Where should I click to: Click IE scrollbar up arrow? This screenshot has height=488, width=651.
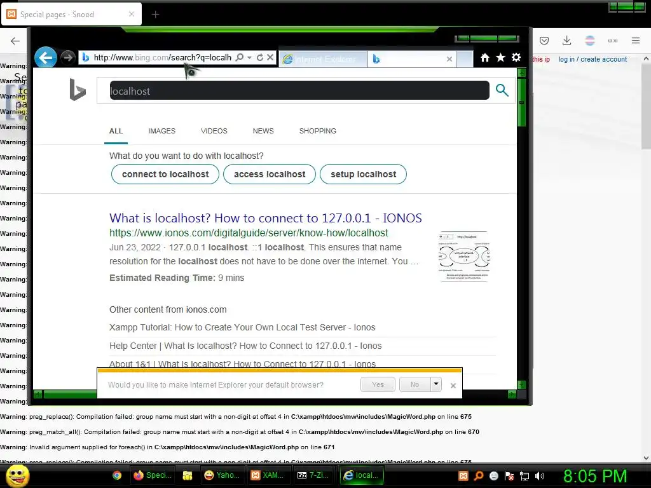(x=522, y=72)
